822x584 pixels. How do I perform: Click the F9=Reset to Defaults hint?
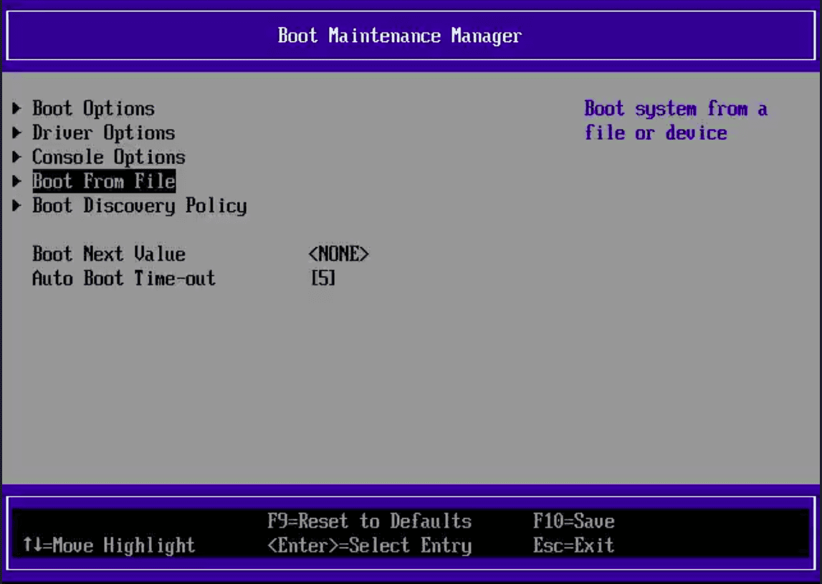[x=369, y=521]
